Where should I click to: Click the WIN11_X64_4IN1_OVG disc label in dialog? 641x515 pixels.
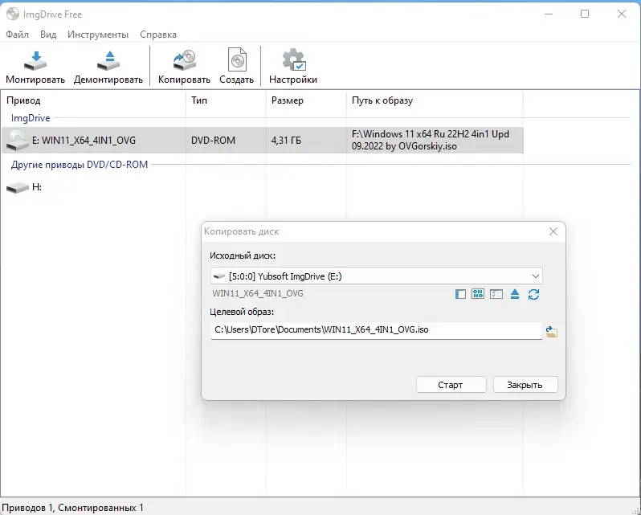(x=258, y=293)
